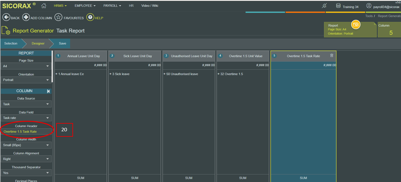Expand the Data Field Task rate dropdown
Screen dimensions: 401x182
pos(26,118)
